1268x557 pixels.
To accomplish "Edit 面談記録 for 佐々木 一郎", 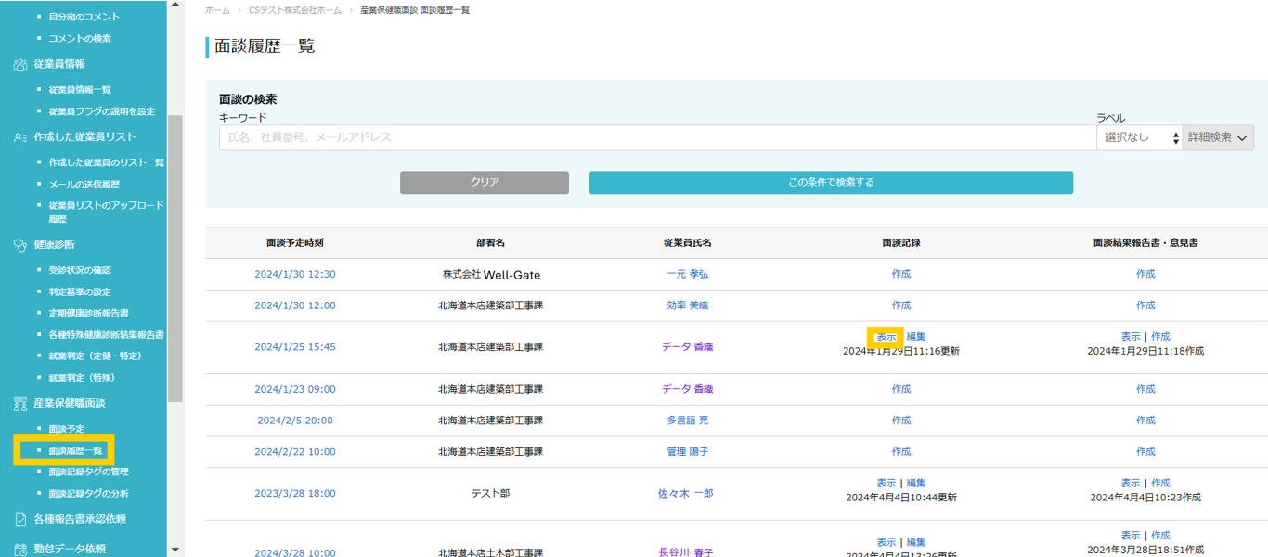I will pos(916,484).
